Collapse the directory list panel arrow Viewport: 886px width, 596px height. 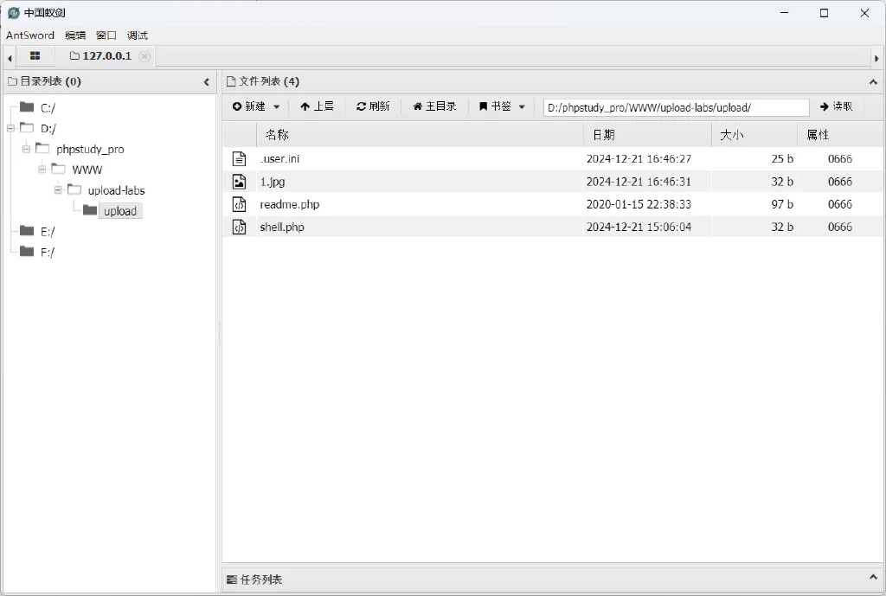pos(206,82)
